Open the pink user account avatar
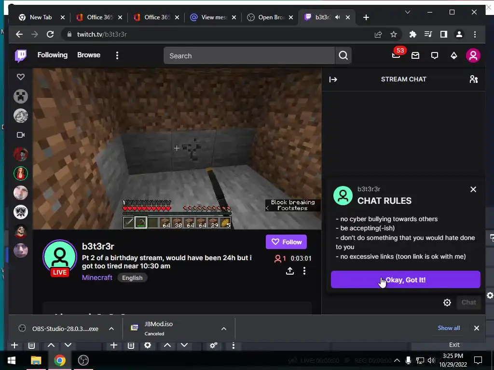 (473, 56)
